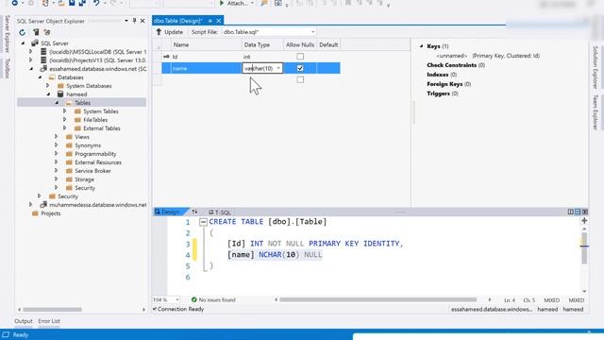This screenshot has width=604, height=340.
Task: Pin the dbo.Table [Design] tab
Action: click(210, 21)
